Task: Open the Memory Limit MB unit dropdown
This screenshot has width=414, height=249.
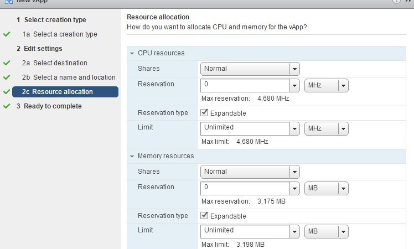Action: pos(327,232)
